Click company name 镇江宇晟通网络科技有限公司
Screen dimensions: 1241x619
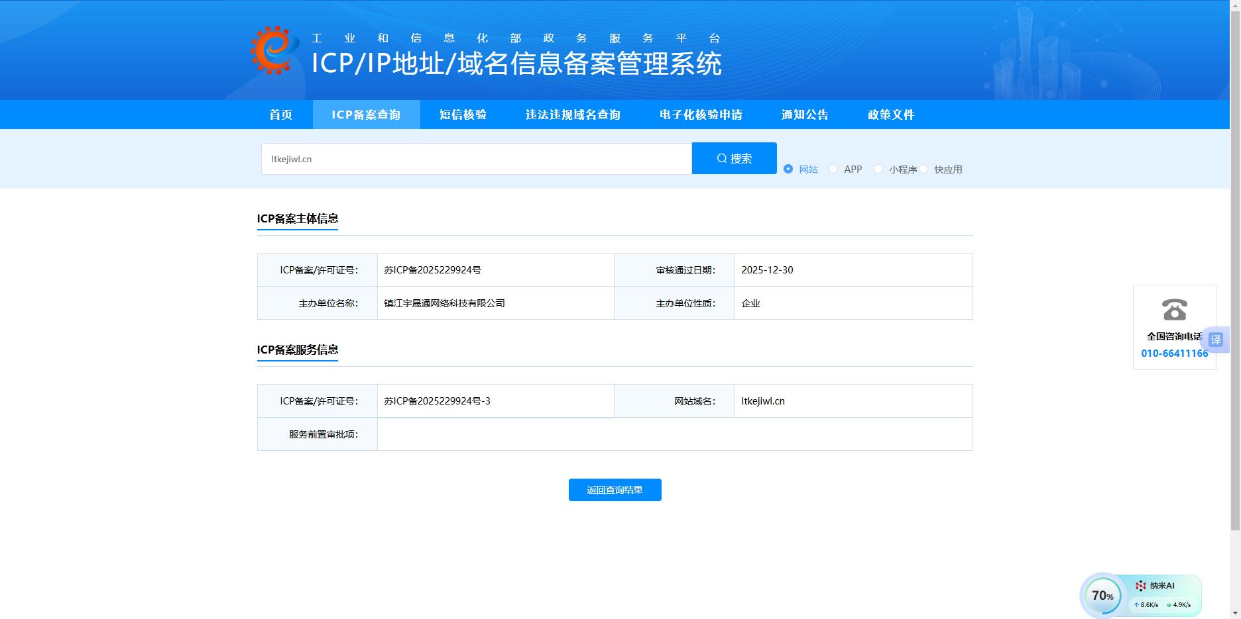pyautogui.click(x=444, y=303)
